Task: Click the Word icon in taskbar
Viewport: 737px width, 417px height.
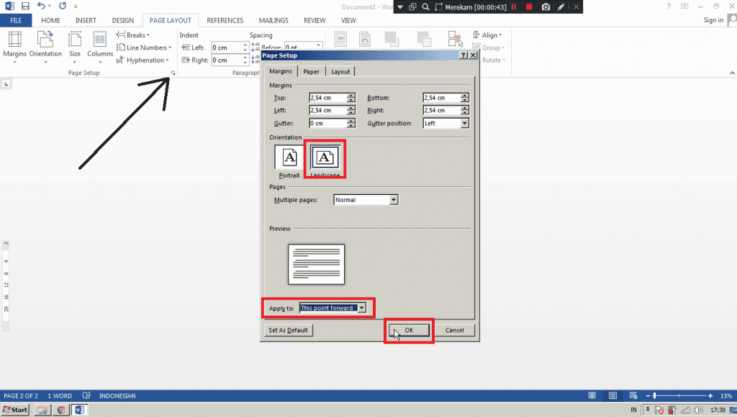Action: coord(78,410)
